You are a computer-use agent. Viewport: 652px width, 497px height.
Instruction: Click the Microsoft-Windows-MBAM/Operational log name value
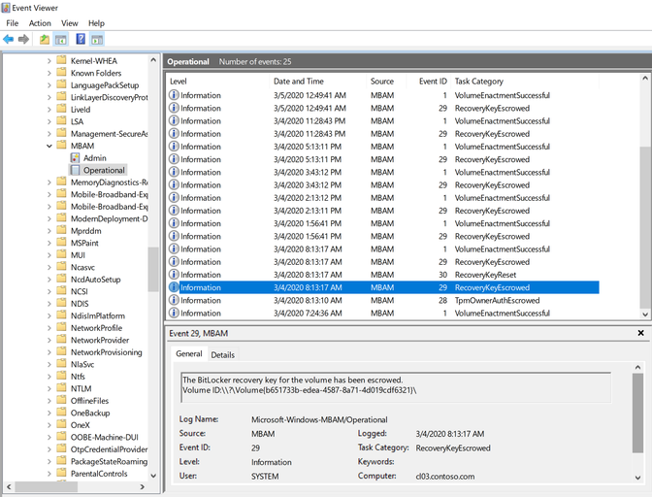click(319, 419)
